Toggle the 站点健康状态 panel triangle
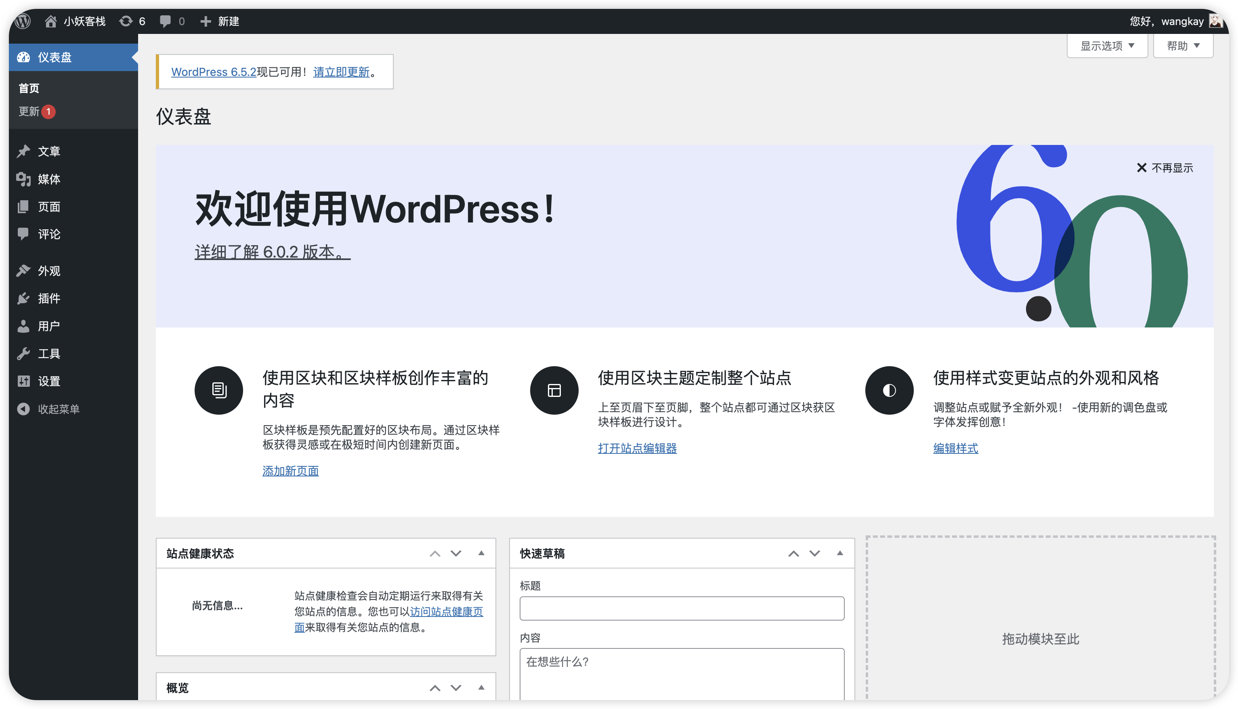This screenshot has height=709, width=1238. [481, 553]
